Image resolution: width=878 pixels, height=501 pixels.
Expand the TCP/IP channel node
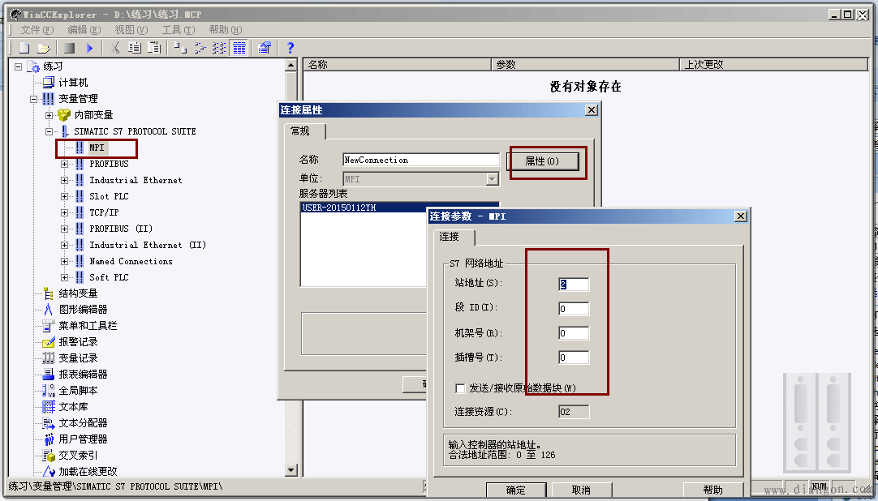pyautogui.click(x=64, y=212)
